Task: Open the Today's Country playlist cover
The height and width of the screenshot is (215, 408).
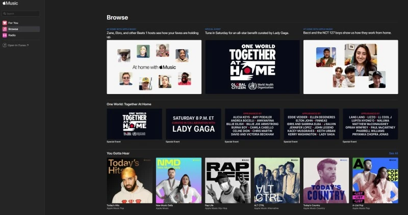Action: point(326,180)
